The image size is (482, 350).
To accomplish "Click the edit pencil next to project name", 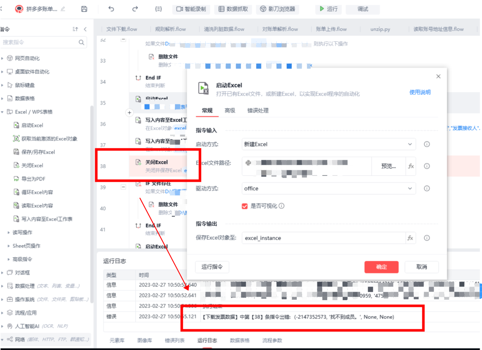I will click(63, 9).
